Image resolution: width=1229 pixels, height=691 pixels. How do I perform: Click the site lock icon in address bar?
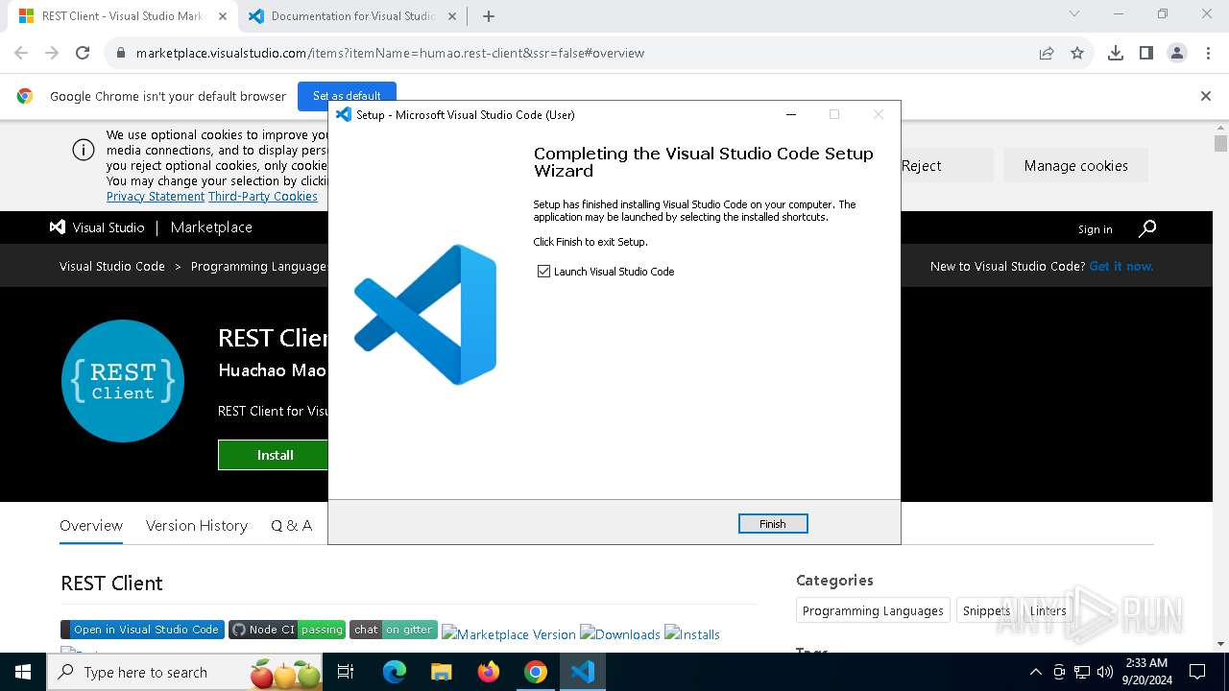pyautogui.click(x=120, y=53)
